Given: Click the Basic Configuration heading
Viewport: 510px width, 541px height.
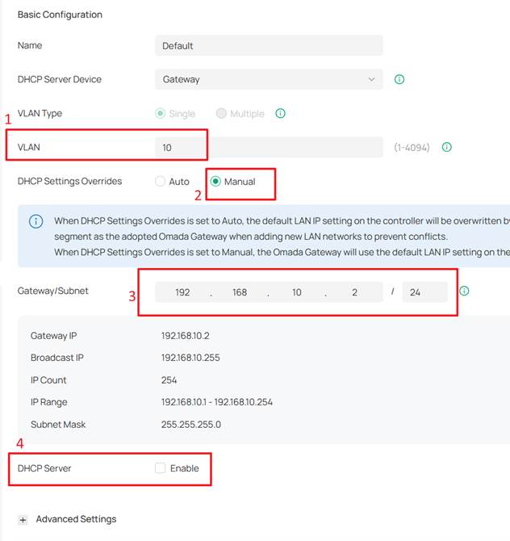Looking at the screenshot, I should pyautogui.click(x=60, y=15).
